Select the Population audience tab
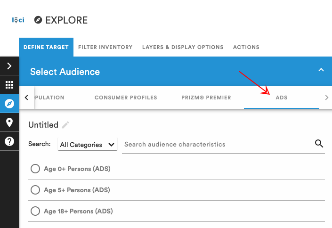The height and width of the screenshot is (228, 332). click(49, 98)
